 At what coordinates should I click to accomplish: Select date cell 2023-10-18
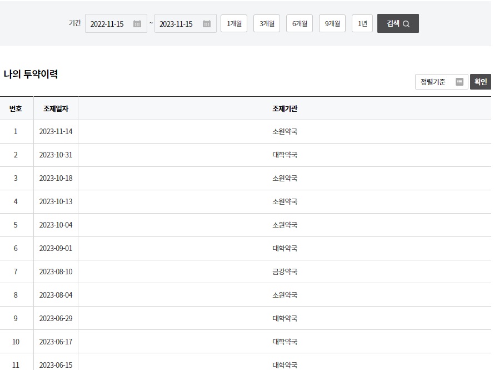click(x=56, y=178)
